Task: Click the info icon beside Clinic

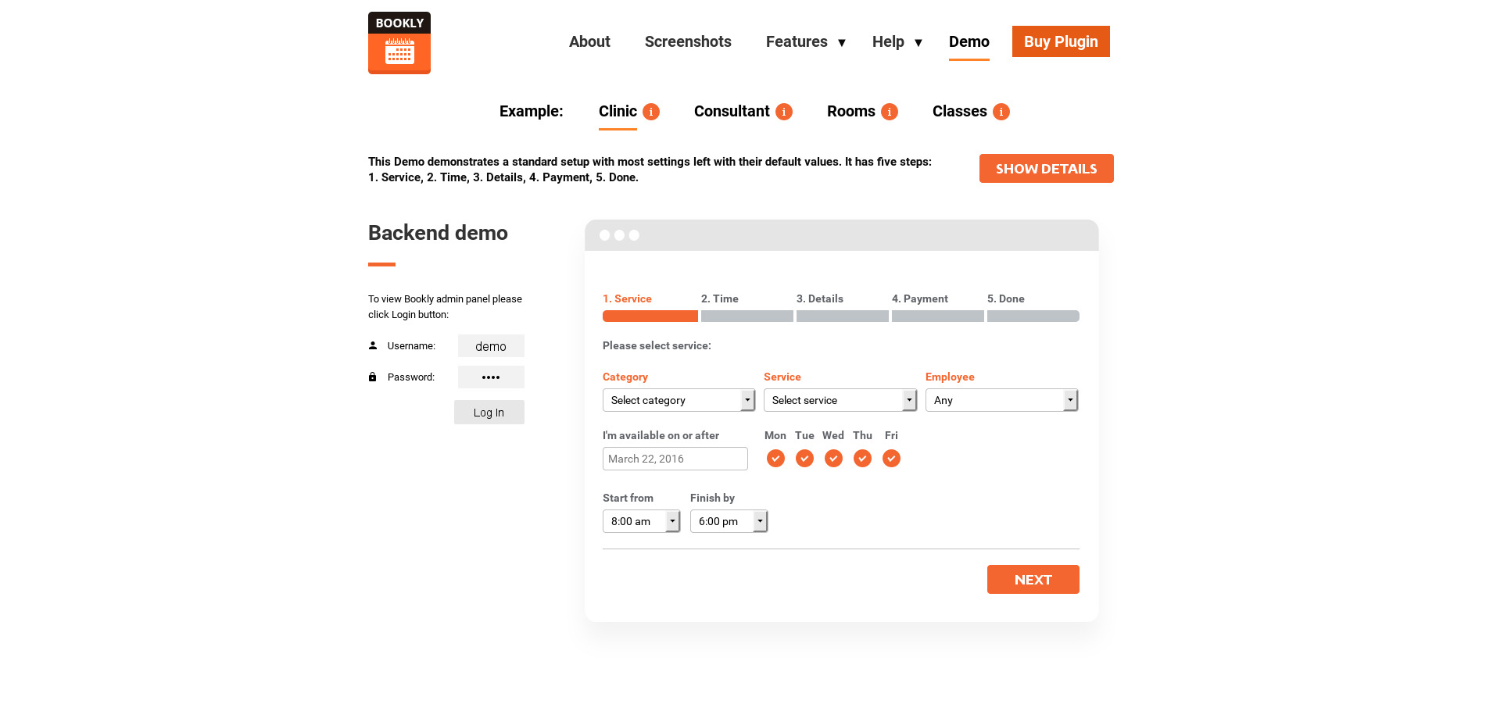Action: 651,112
